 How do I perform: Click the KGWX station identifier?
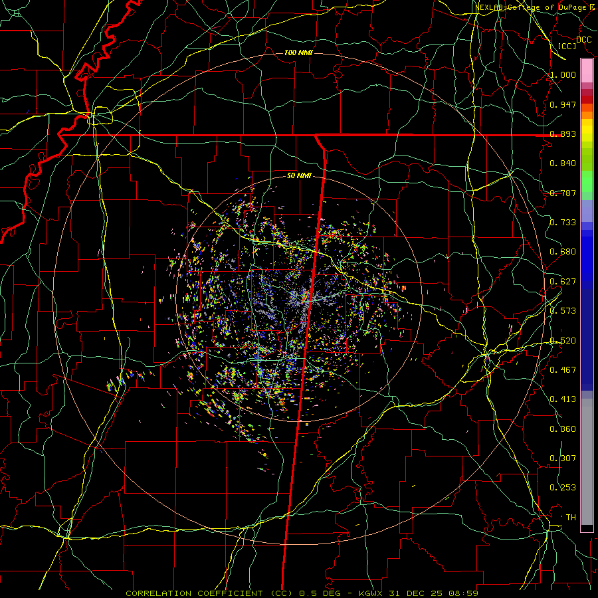point(372,593)
